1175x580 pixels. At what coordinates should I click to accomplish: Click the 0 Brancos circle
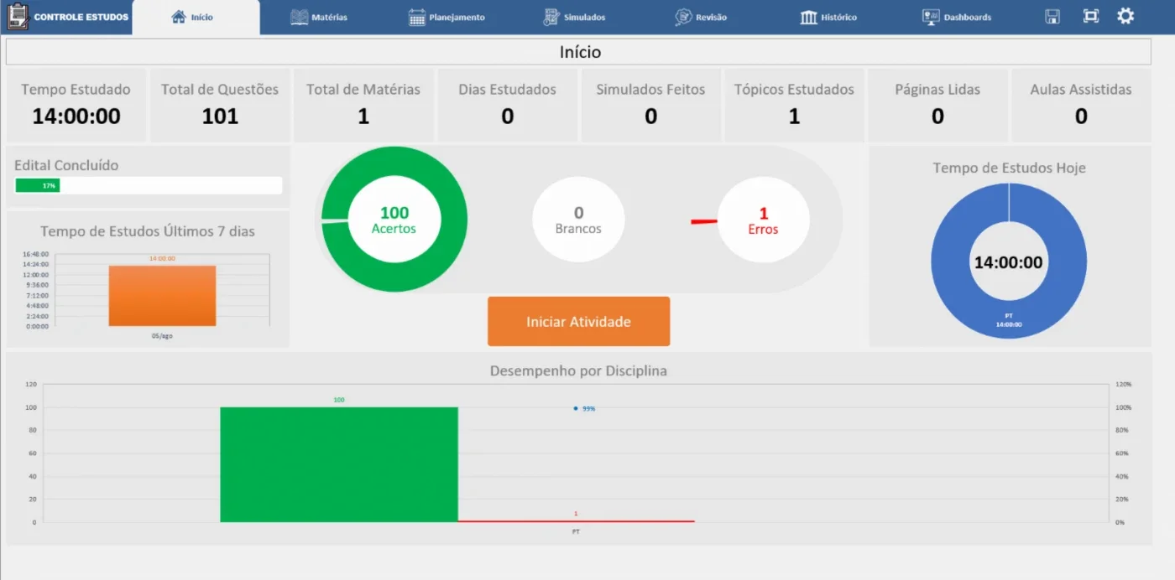[x=578, y=220]
